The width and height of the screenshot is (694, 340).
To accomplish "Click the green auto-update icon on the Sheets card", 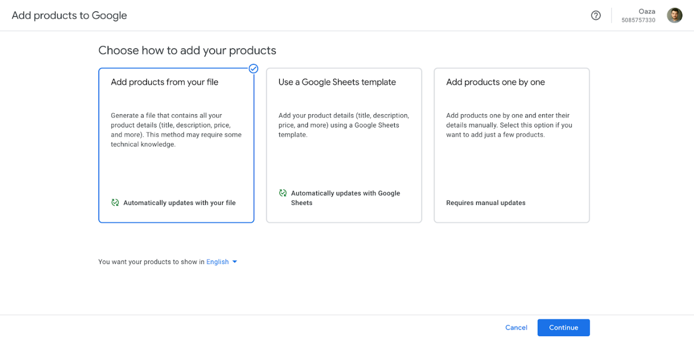I will tap(283, 192).
